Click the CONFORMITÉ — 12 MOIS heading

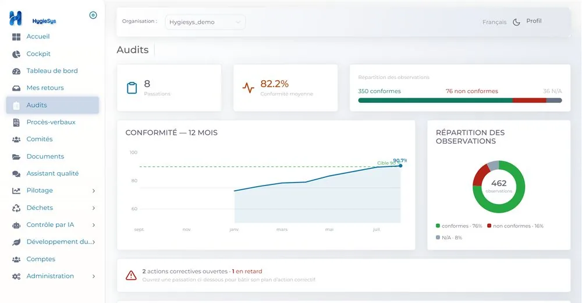[172, 133]
